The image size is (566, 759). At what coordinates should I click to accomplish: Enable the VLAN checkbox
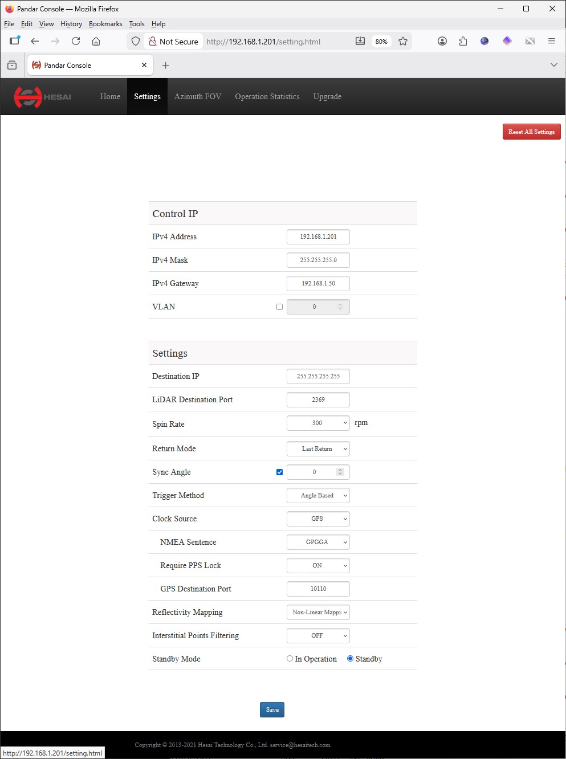(279, 307)
